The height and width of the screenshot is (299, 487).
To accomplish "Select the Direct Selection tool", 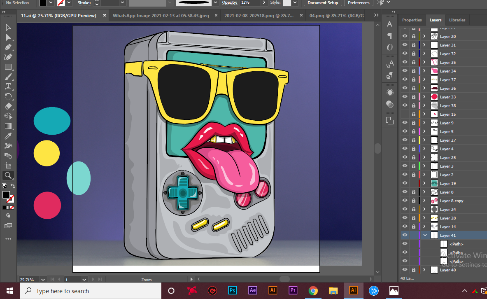I will tap(8, 37).
